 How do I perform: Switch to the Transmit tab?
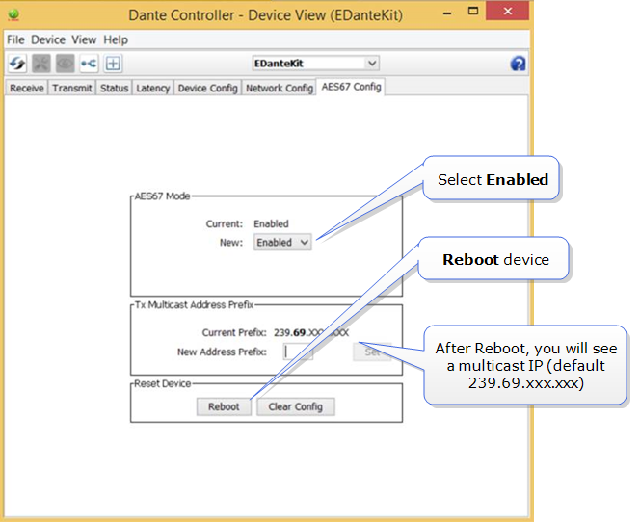(72, 88)
